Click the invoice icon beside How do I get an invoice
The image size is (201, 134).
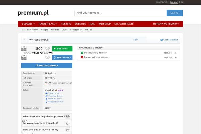(x=68, y=130)
